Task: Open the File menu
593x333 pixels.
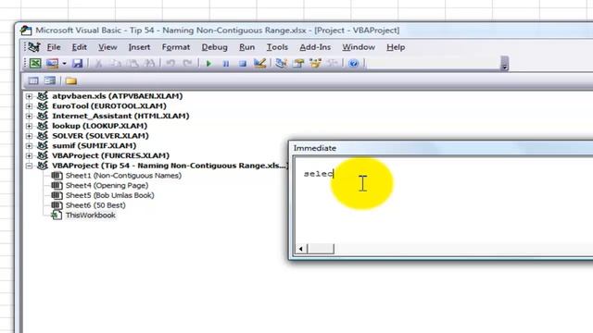Action: tap(54, 47)
